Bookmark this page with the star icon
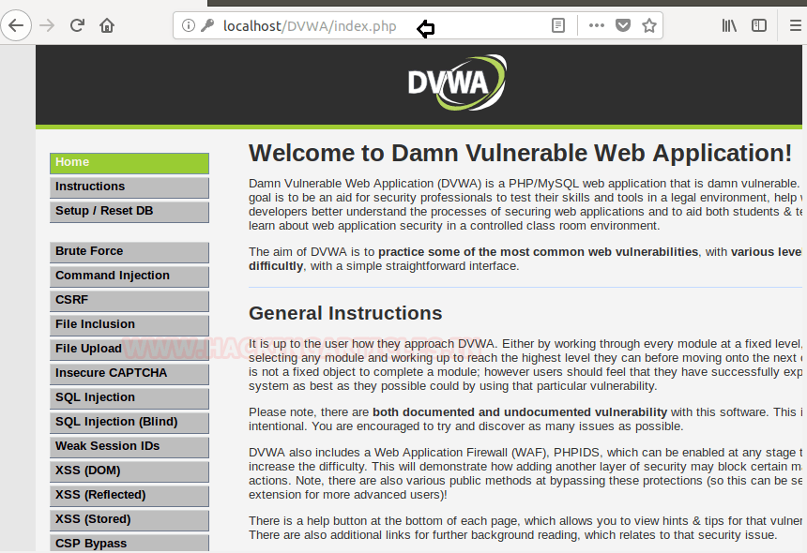Screen dimensions: 807x553 [x=648, y=25]
